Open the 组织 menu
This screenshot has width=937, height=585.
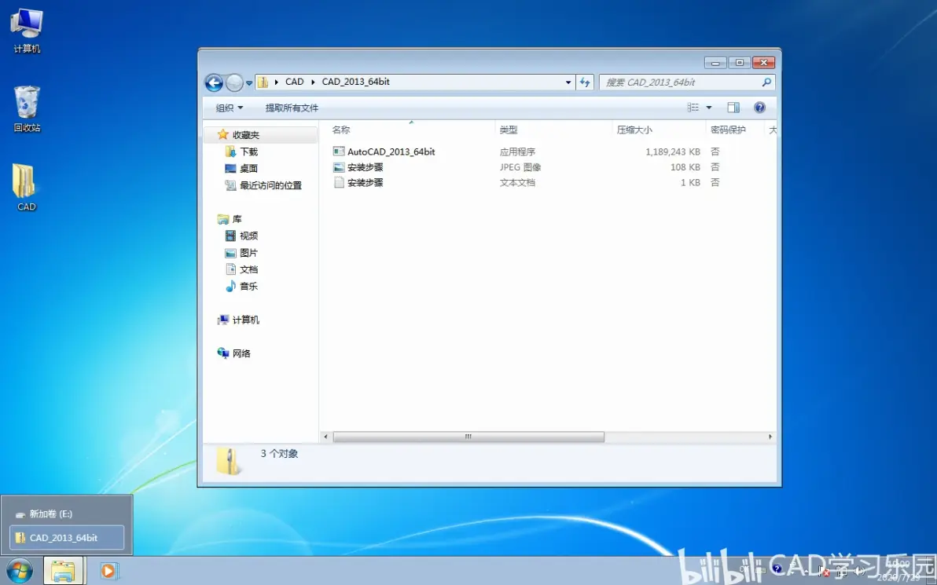coord(230,108)
